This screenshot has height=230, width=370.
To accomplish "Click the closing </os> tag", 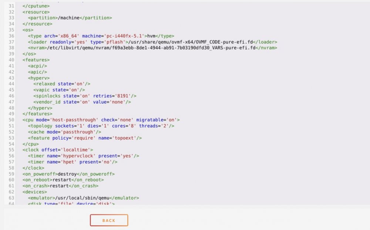I will (29, 54).
